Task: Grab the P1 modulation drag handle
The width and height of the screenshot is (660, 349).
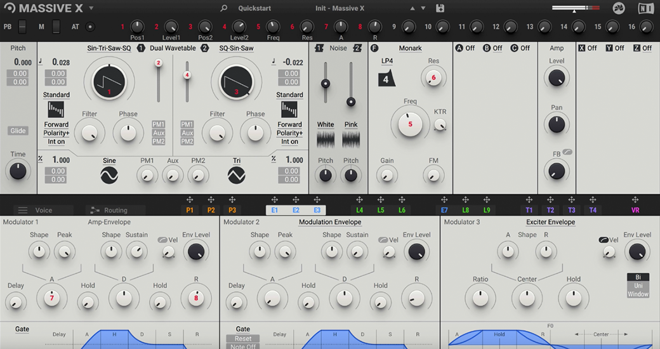Action: pyautogui.click(x=190, y=200)
